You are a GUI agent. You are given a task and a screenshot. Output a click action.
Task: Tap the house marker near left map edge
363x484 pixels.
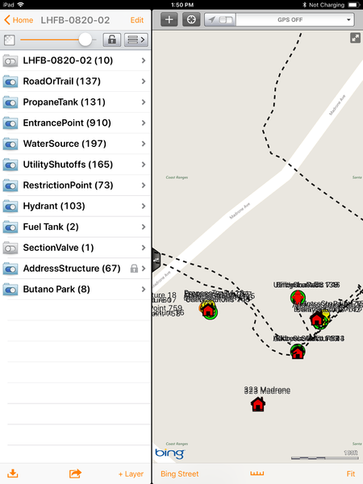[209, 311]
